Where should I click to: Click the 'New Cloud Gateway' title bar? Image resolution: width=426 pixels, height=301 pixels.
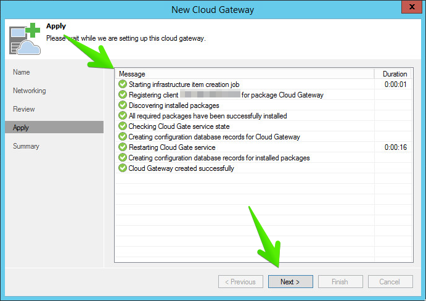click(x=213, y=10)
